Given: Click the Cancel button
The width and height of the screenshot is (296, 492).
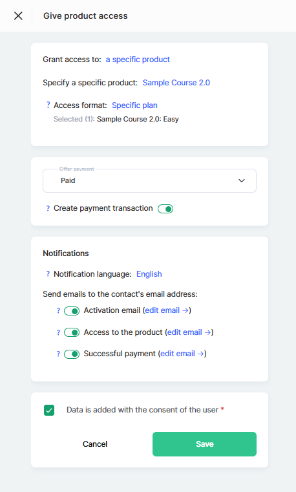Looking at the screenshot, I should tap(95, 444).
